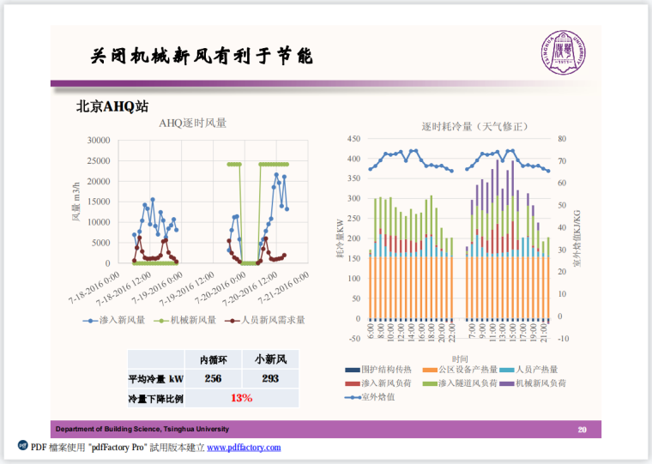Open the www.pdffactory.com link

tap(244, 448)
